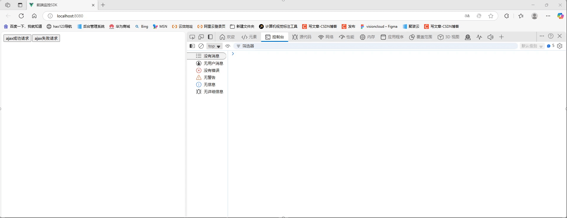Select 无用户消息 in console sidebar
This screenshot has height=218, width=567.
click(207, 63)
